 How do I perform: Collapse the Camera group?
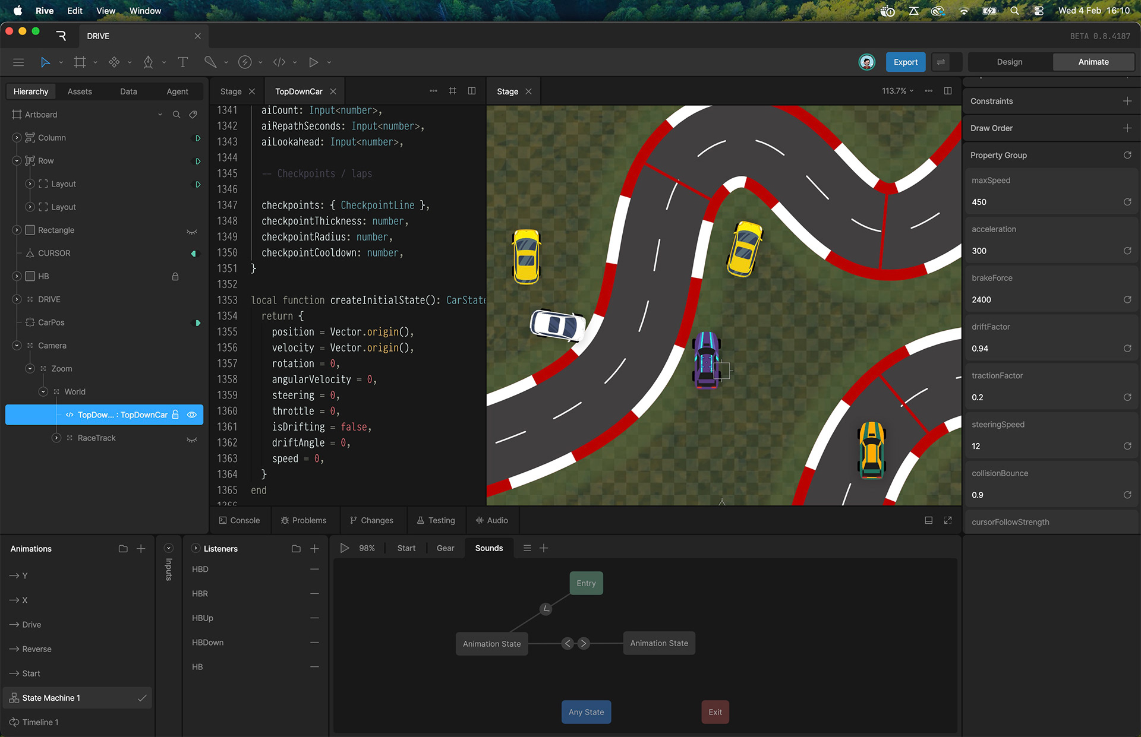pos(17,346)
